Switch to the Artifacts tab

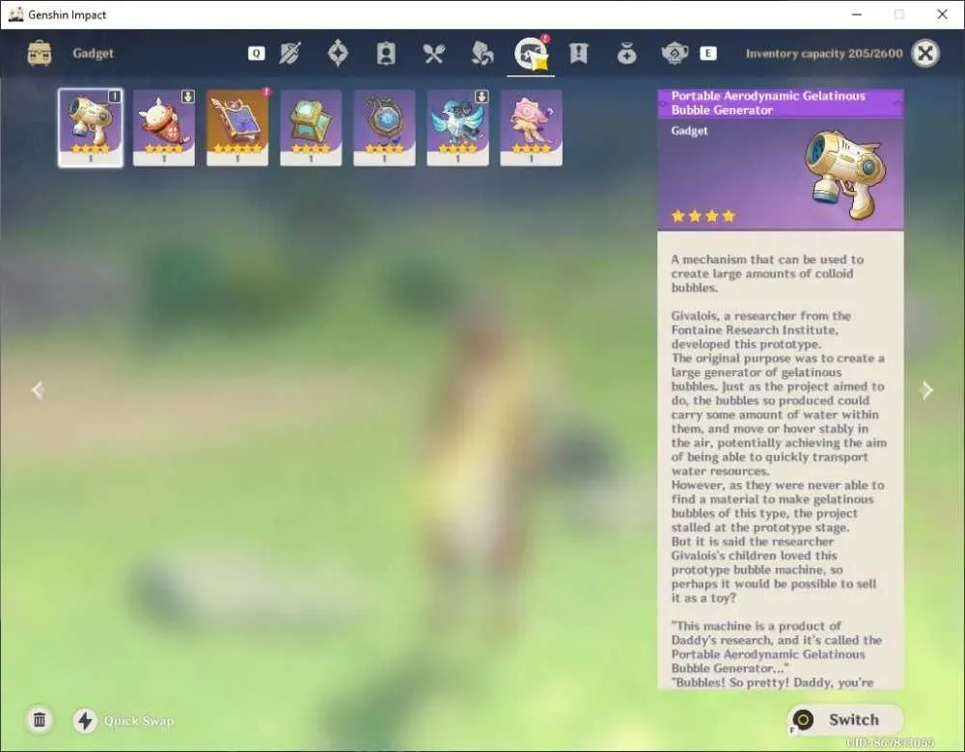[338, 53]
